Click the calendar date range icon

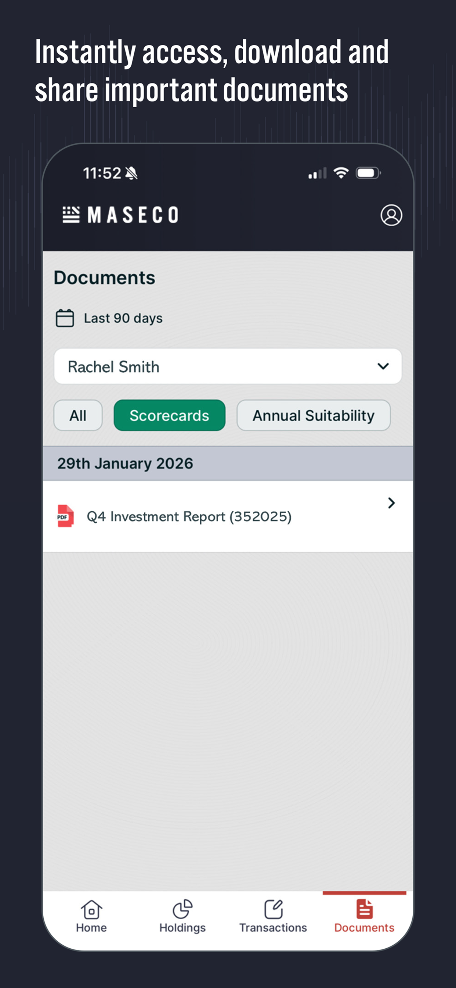click(x=65, y=318)
